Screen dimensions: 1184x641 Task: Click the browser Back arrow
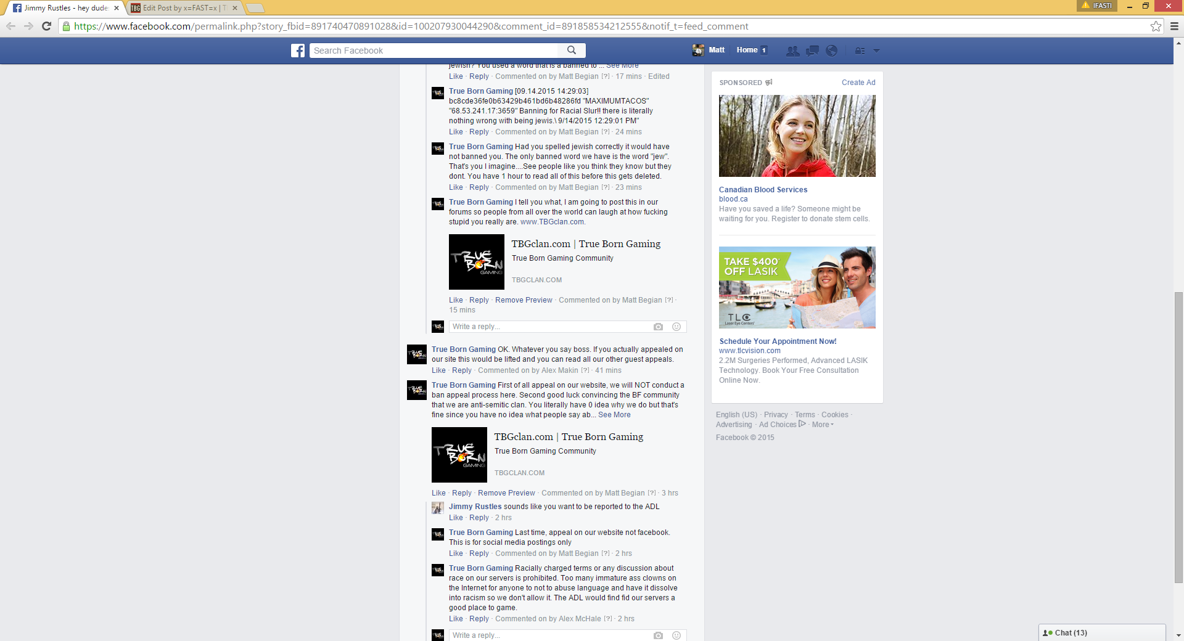(10, 26)
